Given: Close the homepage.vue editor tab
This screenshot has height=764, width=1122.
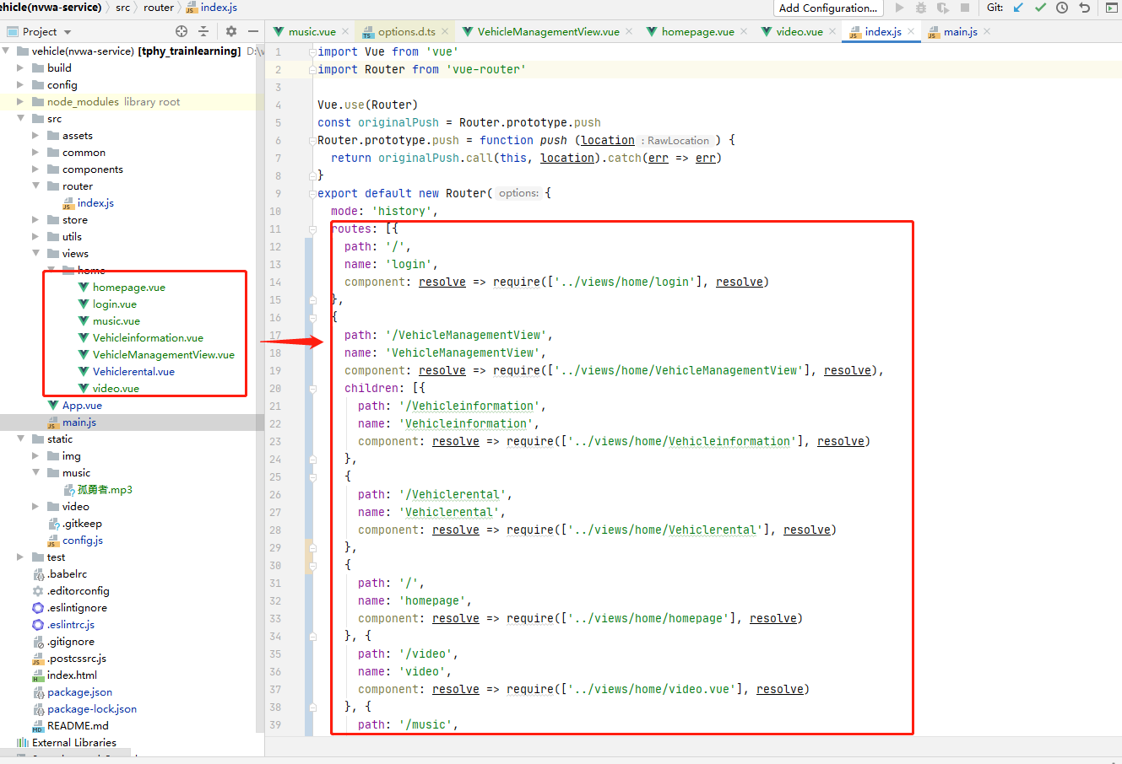Looking at the screenshot, I should coord(744,31).
